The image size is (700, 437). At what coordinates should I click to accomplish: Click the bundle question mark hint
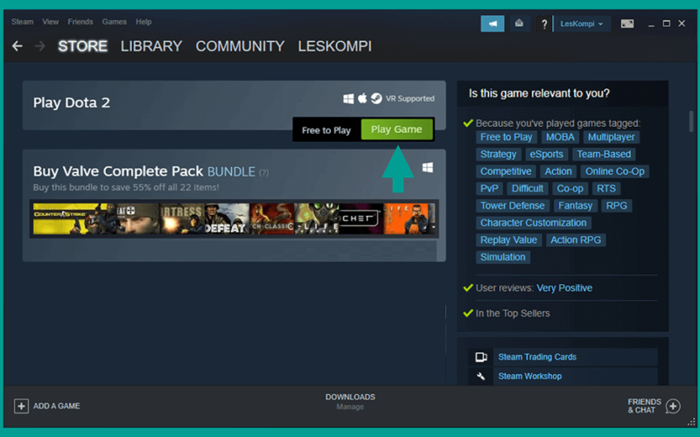pyautogui.click(x=264, y=172)
